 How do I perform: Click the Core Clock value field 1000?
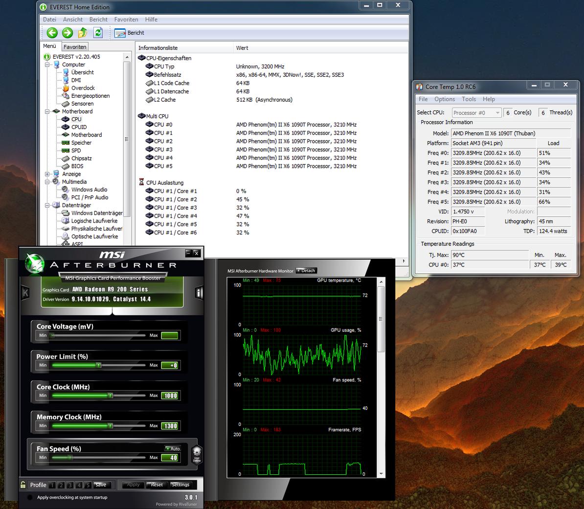(170, 396)
